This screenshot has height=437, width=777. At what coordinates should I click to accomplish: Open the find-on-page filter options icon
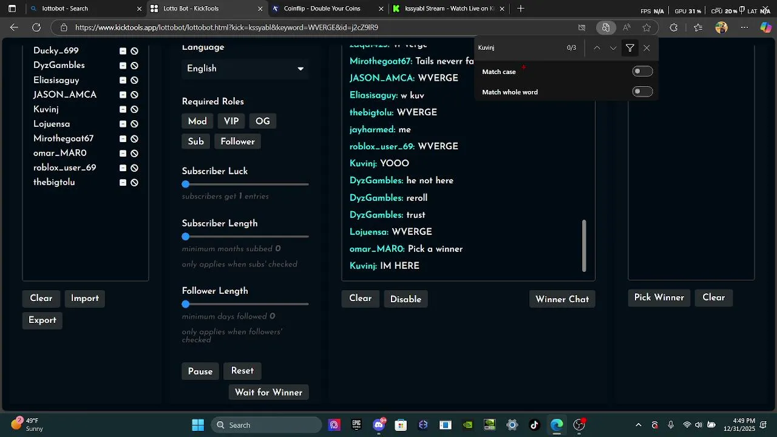630,48
